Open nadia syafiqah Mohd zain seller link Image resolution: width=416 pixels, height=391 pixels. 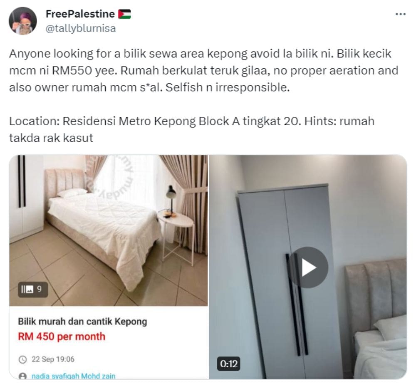click(74, 376)
